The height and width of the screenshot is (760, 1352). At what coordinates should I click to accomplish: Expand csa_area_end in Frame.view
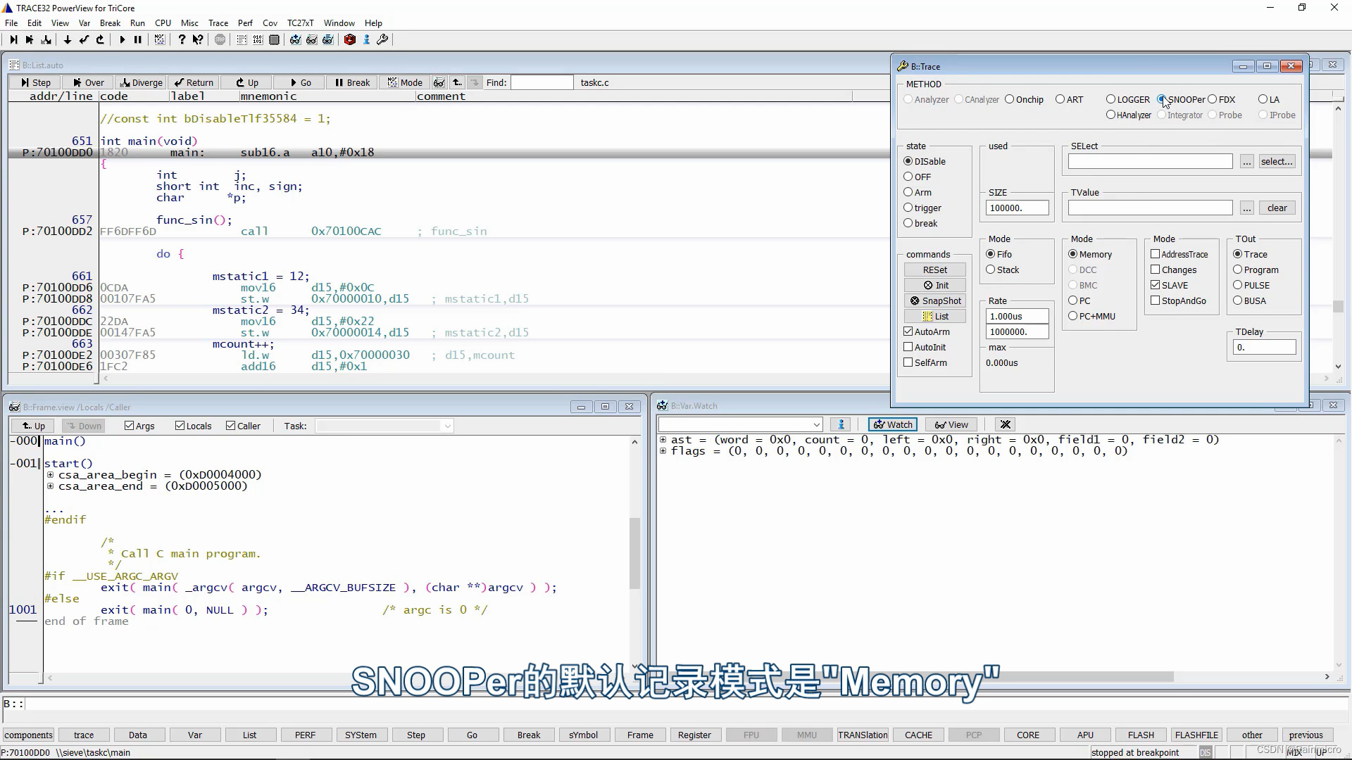click(x=50, y=486)
